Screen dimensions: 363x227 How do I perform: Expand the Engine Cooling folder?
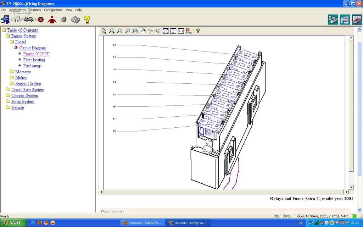tap(12, 84)
